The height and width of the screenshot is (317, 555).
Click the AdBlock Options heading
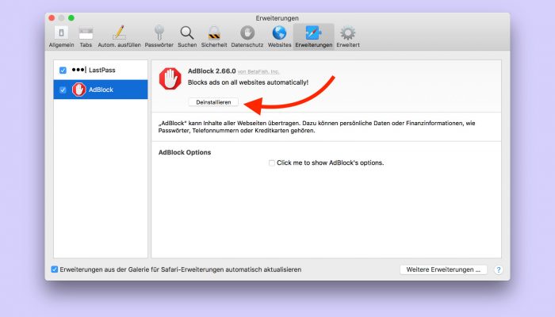click(x=185, y=152)
